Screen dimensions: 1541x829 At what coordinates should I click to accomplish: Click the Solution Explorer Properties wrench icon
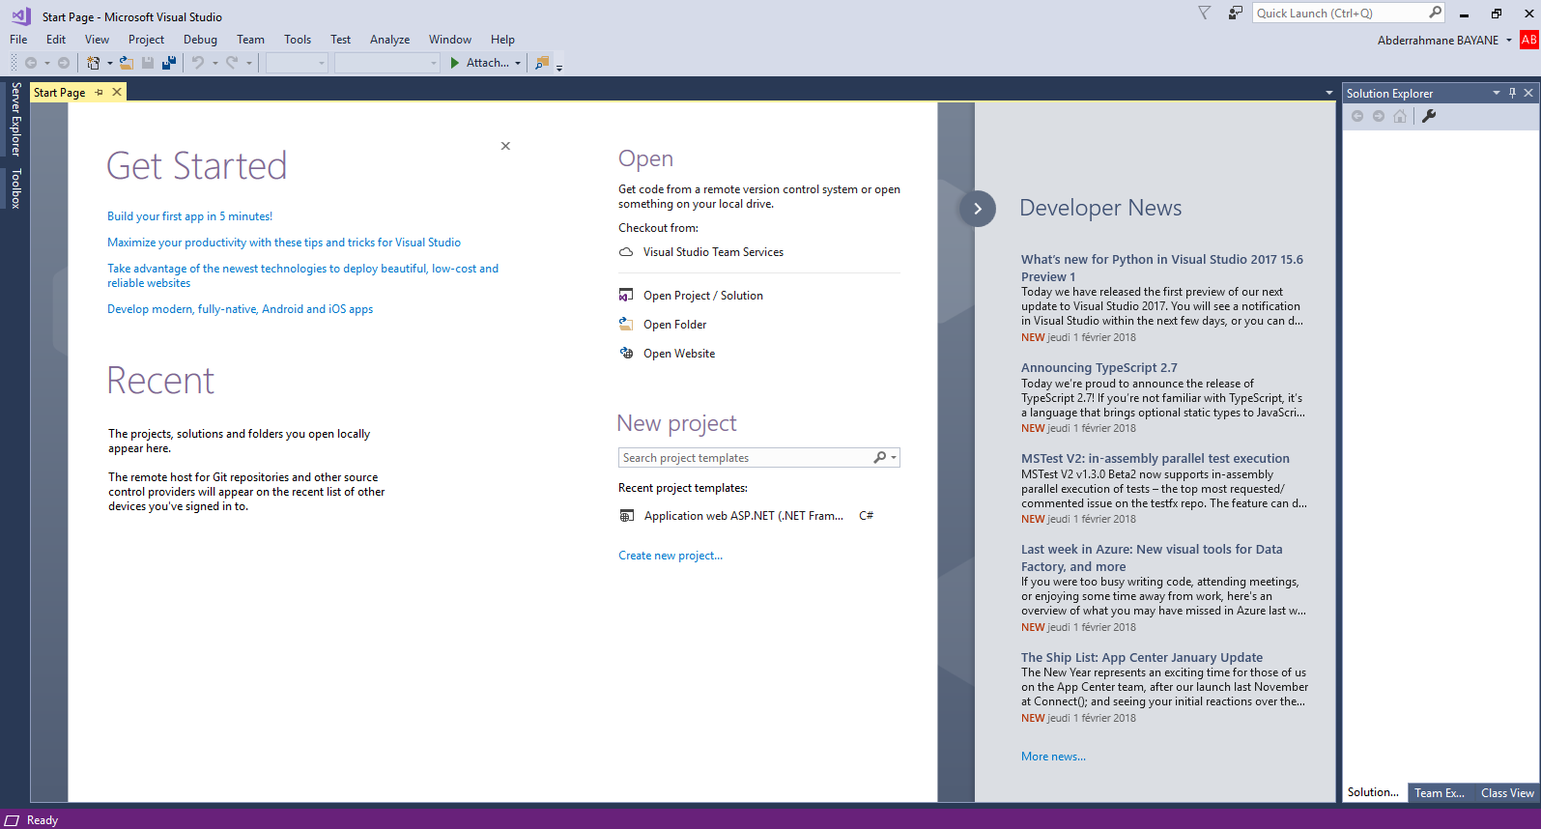click(x=1429, y=116)
